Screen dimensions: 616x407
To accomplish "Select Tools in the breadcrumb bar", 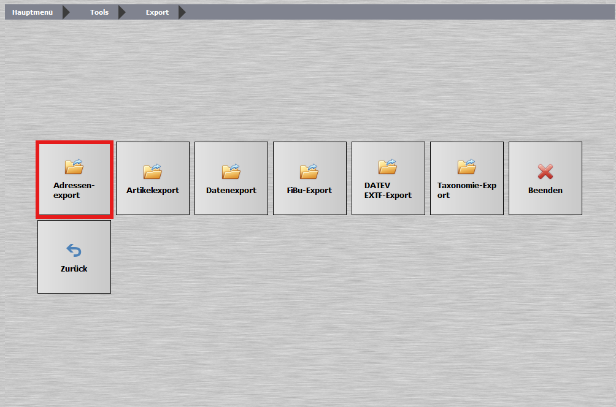I will [x=99, y=12].
